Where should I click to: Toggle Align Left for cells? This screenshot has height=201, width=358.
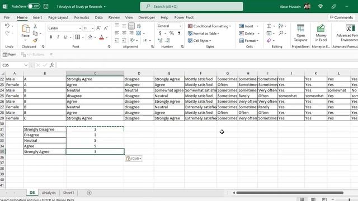click(117, 33)
